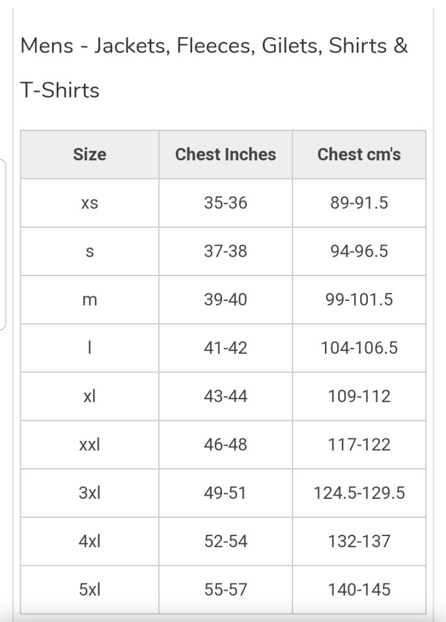Select the s size cell
This screenshot has width=446, height=622.
click(89, 251)
